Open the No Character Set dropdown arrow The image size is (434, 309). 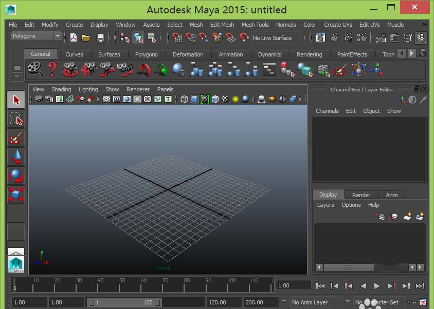[348, 302]
